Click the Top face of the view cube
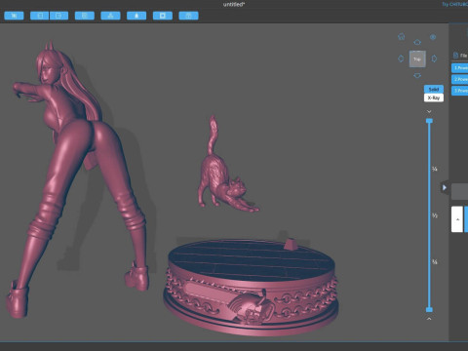Image resolution: width=468 pixels, height=351 pixels. coord(417,59)
